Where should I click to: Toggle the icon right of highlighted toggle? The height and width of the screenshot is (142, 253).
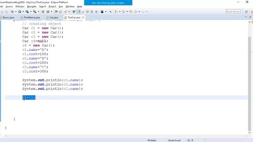tap(83, 11)
